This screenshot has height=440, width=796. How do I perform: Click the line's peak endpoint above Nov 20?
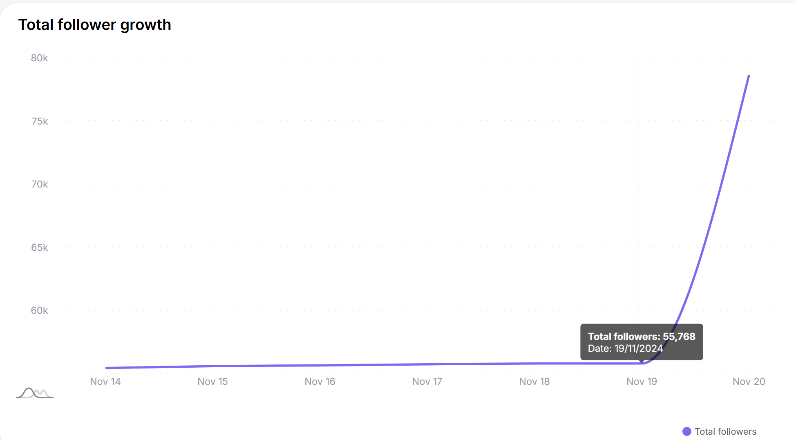749,76
